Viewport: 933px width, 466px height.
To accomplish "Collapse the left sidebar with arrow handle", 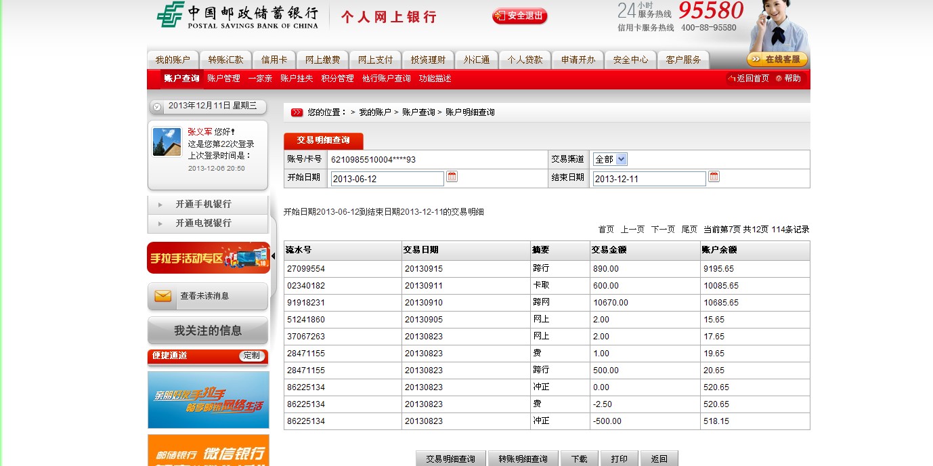I will pos(273,256).
